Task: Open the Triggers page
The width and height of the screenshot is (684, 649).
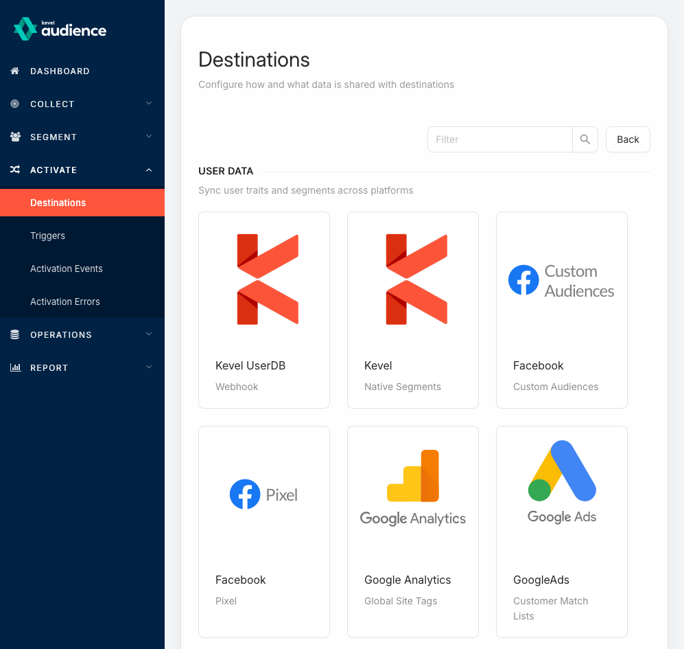Action: (47, 236)
